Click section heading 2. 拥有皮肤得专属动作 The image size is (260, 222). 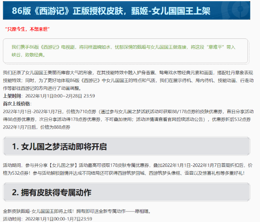click(x=51, y=193)
